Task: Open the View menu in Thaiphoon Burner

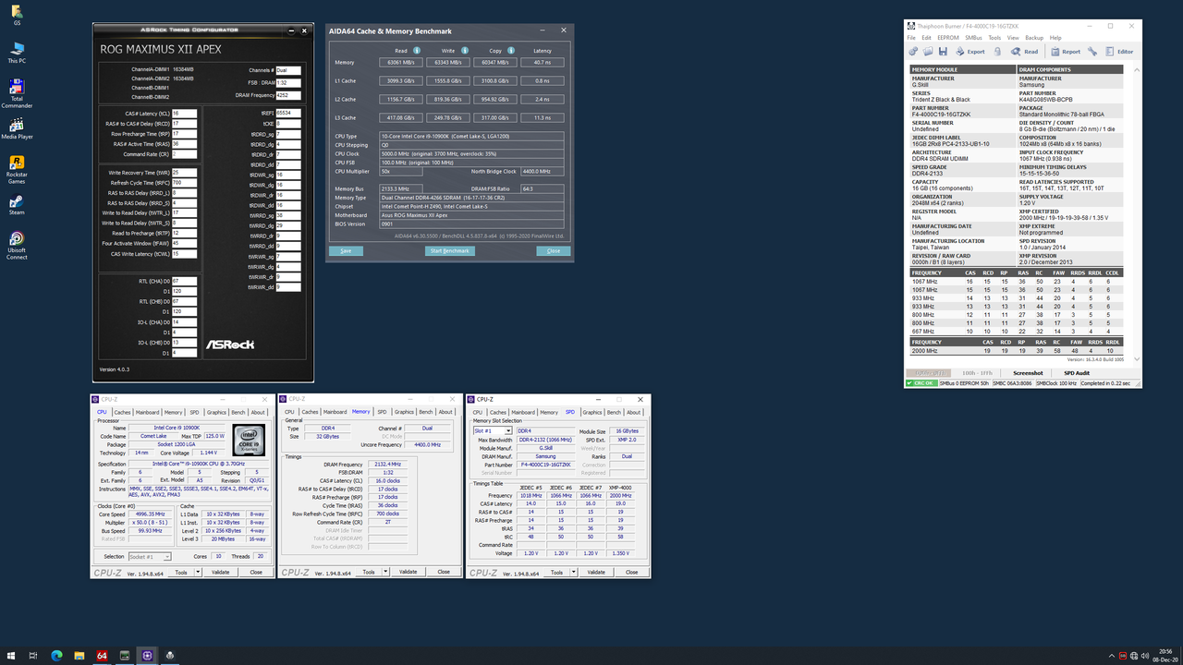Action: 1013,38
